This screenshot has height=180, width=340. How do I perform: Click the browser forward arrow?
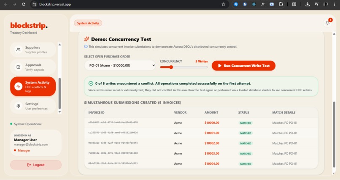[x=14, y=4]
